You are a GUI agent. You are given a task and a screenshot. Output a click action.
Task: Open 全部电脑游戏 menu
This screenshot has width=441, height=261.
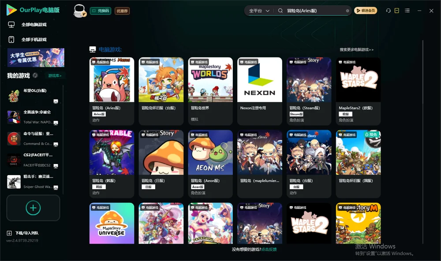pos(27,25)
